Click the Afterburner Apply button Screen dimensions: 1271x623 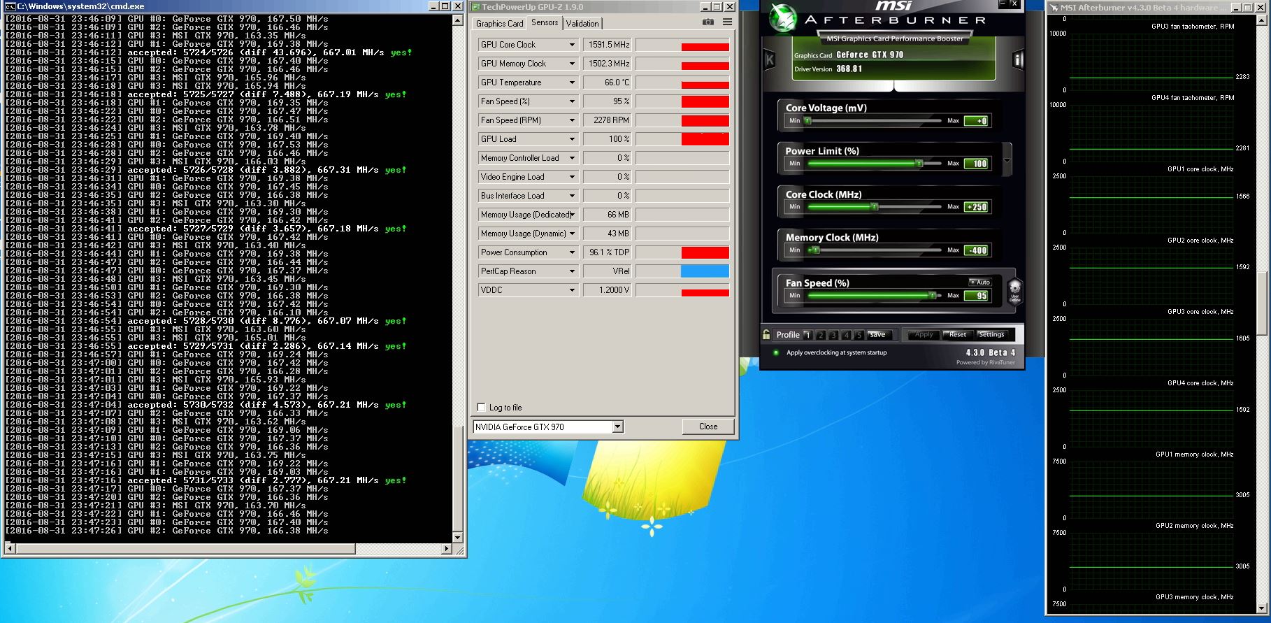click(924, 335)
